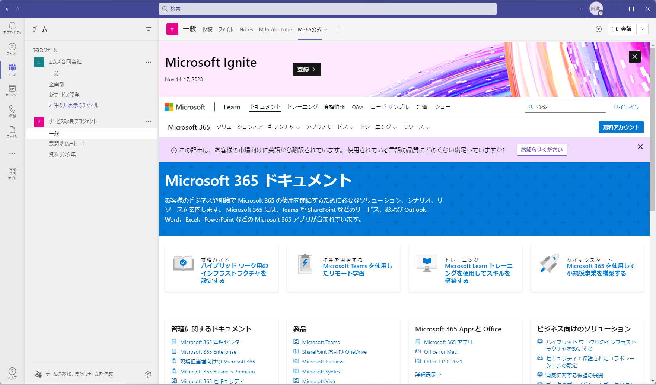Click the Microsoft logo on the Learn page

pyautogui.click(x=185, y=107)
